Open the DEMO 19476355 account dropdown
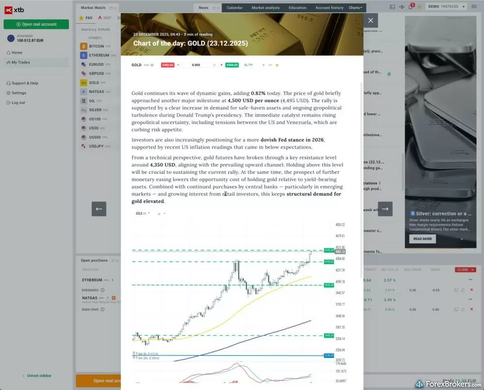 (x=445, y=6)
